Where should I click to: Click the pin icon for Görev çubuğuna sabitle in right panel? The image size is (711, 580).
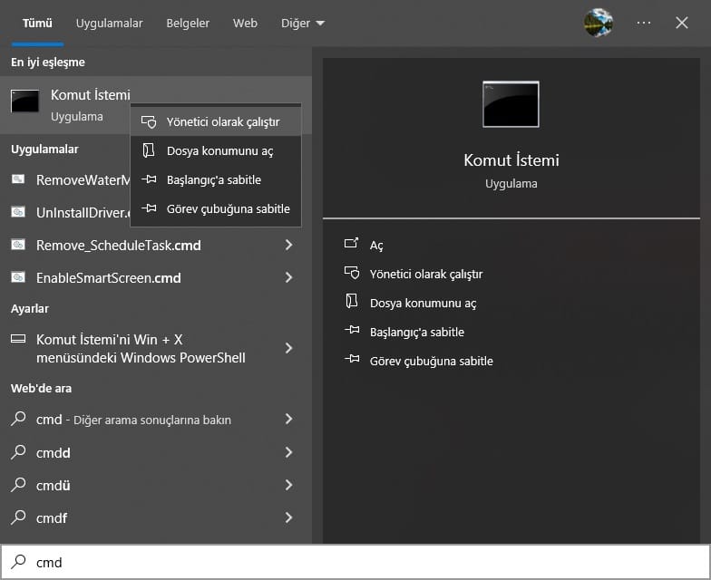click(352, 361)
